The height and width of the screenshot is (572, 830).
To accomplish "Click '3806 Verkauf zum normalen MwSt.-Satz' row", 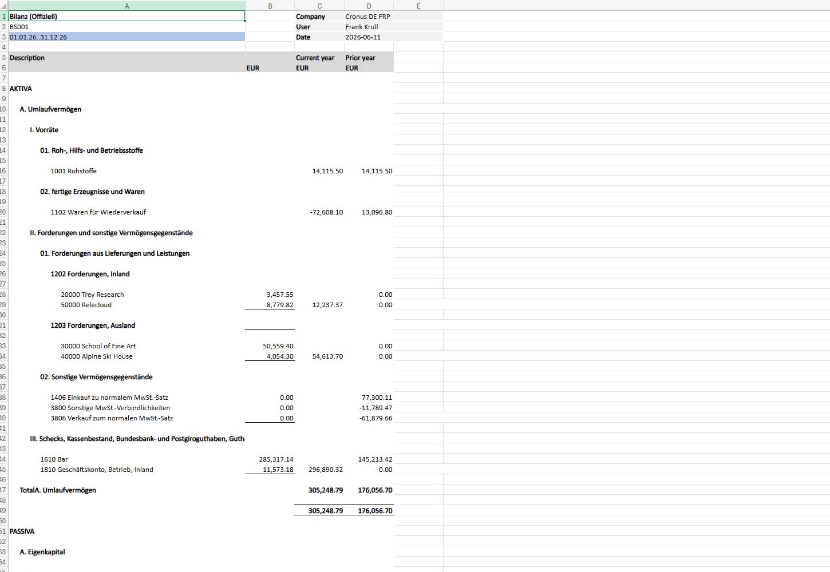I will [x=112, y=418].
